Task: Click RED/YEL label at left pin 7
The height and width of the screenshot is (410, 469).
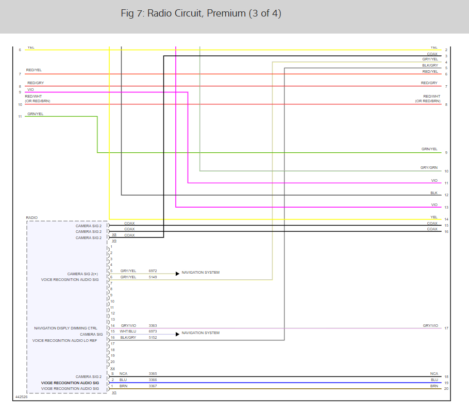Action: click(x=34, y=70)
